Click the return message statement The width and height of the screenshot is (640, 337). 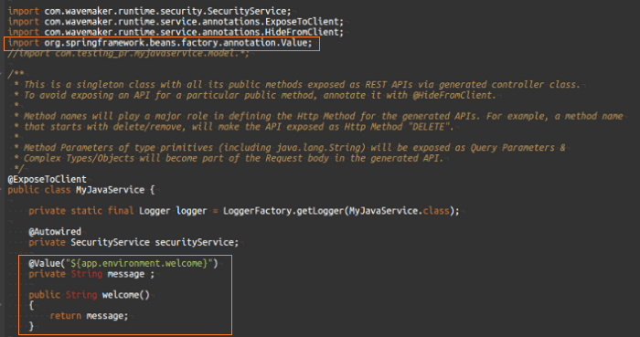click(89, 316)
